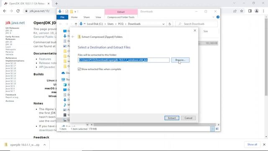This screenshot has width=268, height=151.
Task: Reload the page in Chrome
Action: pyautogui.click(x=18, y=11)
